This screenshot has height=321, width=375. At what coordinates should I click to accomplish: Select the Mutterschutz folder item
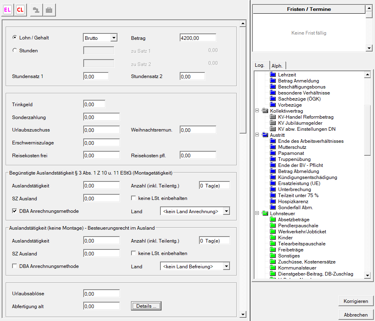pyautogui.click(x=292, y=147)
